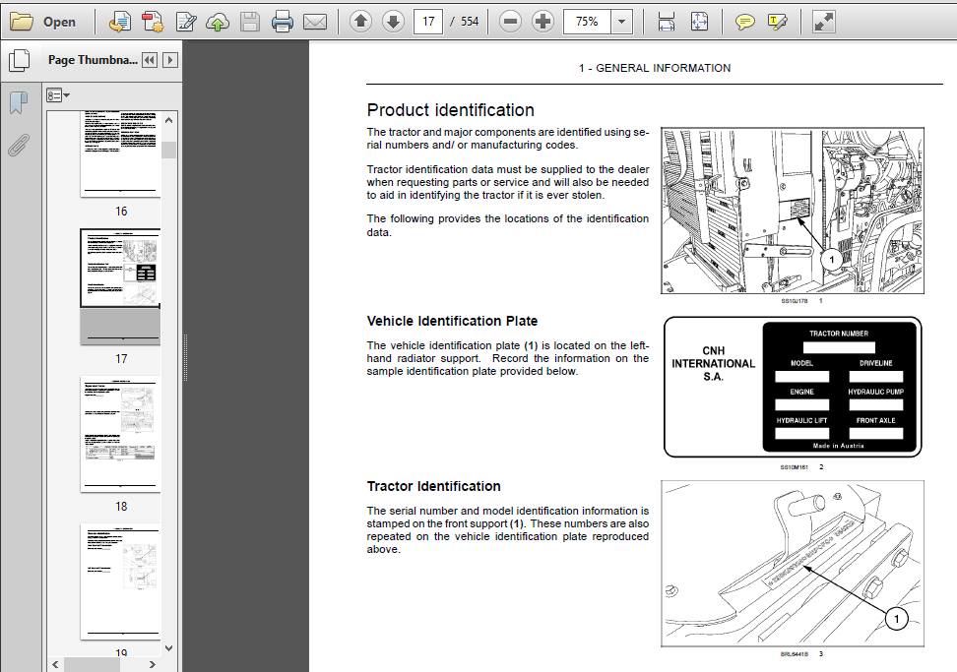This screenshot has width=957, height=672.
Task: Open the thumbnail options menu dropdown
Action: [58, 95]
